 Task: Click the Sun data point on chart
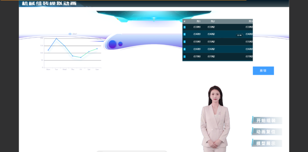coord(97,49)
